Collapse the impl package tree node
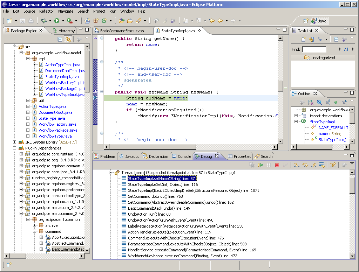359x272 pixels. (x=28, y=59)
